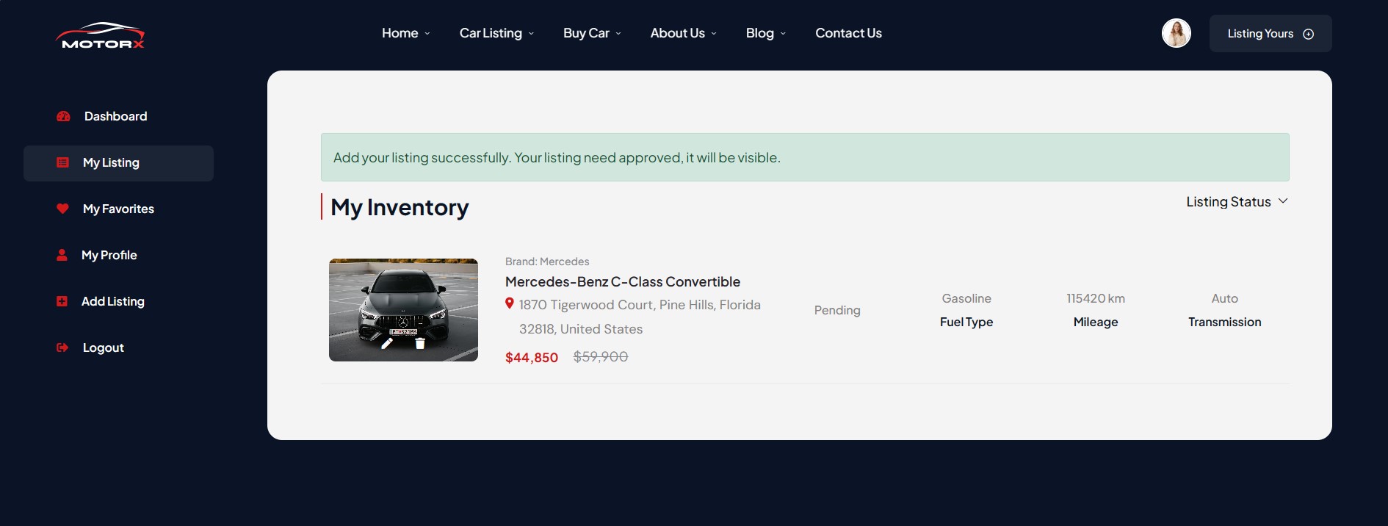This screenshot has height=526, width=1388.
Task: Click the $44,850 sale price
Action: coord(532,358)
